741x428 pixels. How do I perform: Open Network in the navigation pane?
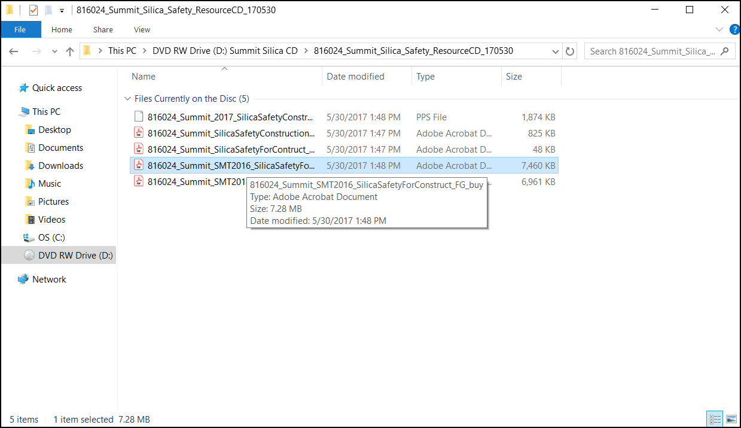49,280
